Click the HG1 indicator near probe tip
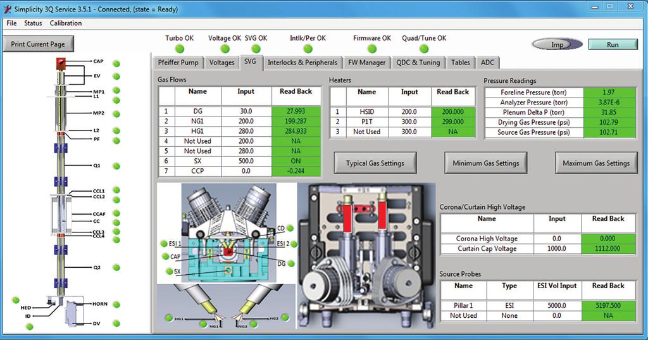This screenshot has width=648, height=340. tap(168, 318)
